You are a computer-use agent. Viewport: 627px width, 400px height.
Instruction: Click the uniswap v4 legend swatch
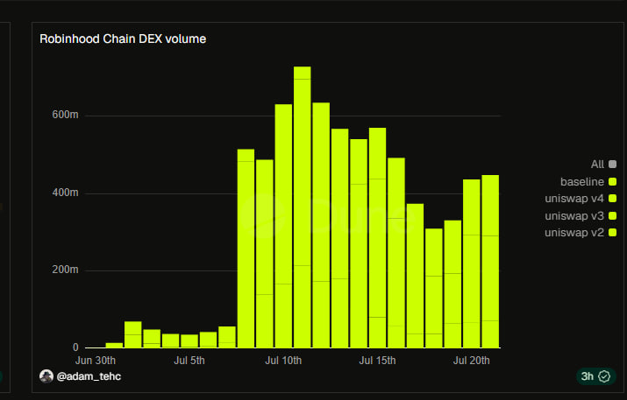pos(612,199)
